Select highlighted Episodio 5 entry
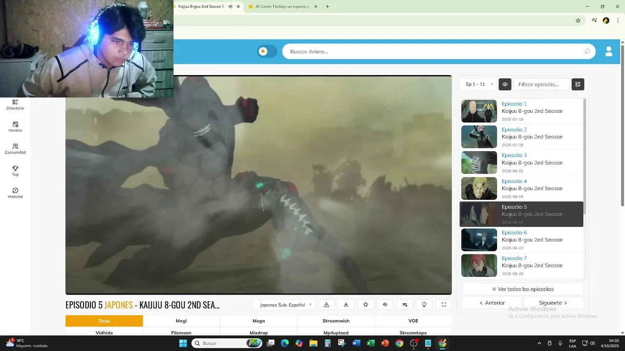The width and height of the screenshot is (625, 351). coord(521,214)
